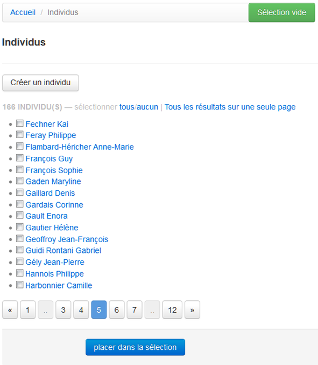The image size is (318, 365).
Task: Go to the Accueil breadcrumb link
Action: coord(23,12)
